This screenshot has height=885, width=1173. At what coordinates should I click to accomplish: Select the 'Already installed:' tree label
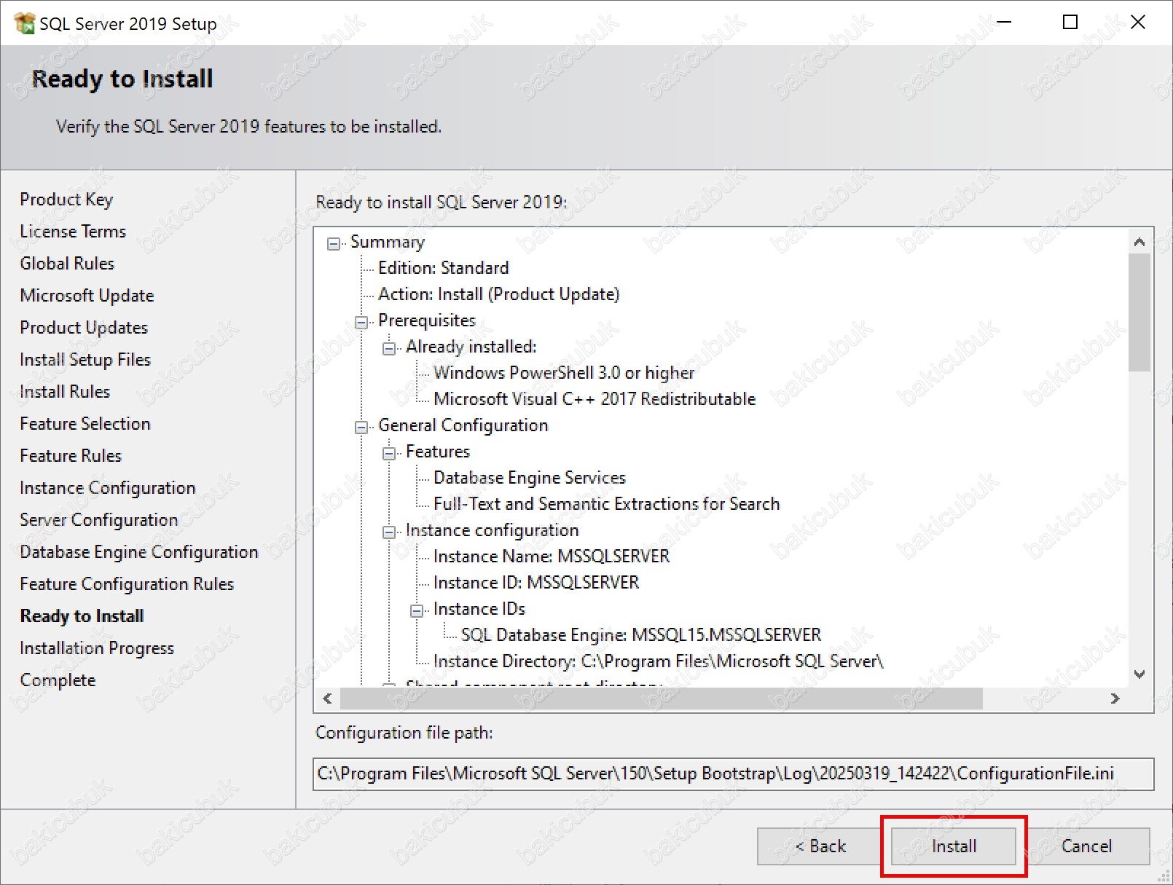471,347
